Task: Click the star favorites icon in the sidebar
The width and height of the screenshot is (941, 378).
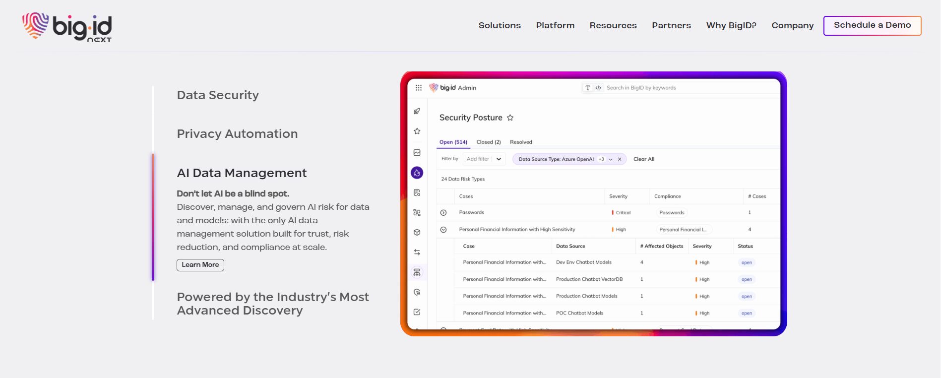Action: (417, 131)
